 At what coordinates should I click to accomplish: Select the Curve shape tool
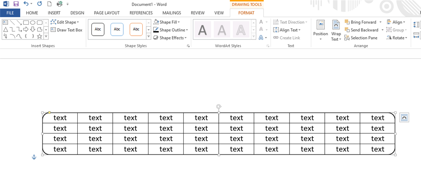pos(19,36)
